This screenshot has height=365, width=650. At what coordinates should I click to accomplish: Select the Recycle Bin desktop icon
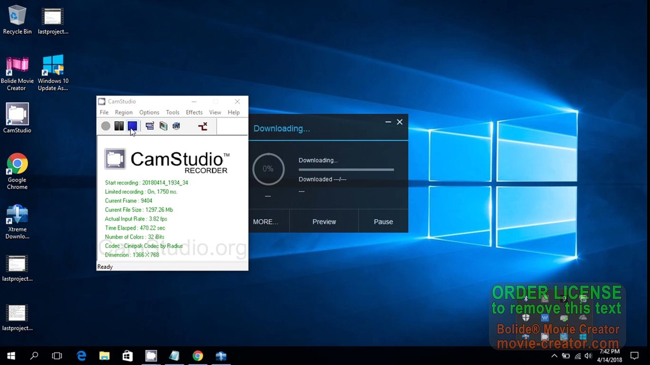point(17,20)
